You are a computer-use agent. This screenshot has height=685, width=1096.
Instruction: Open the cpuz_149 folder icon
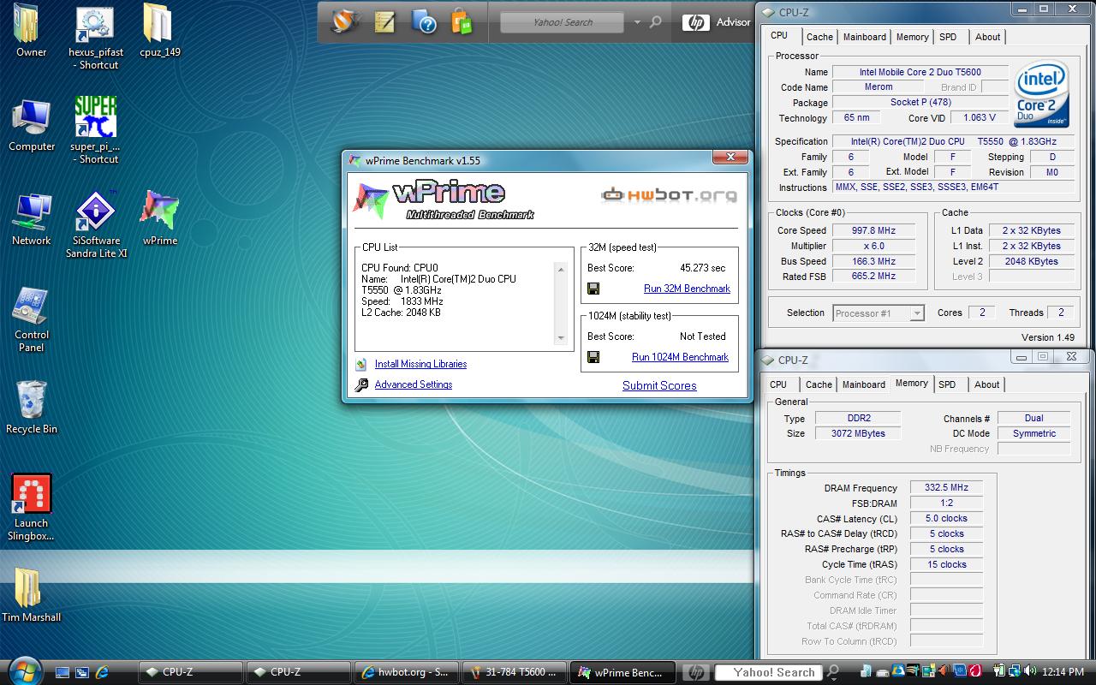click(x=159, y=23)
